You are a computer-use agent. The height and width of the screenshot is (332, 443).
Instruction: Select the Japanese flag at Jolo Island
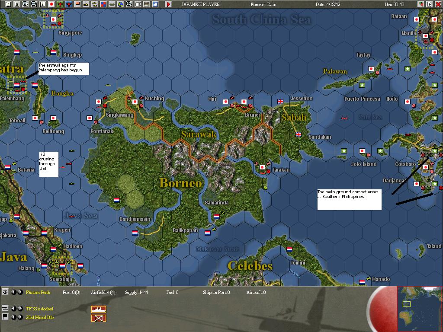point(362,151)
